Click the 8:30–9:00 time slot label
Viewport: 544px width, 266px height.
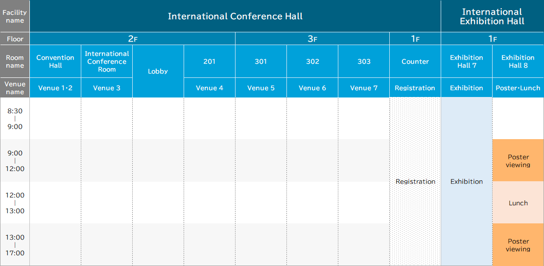point(15,119)
